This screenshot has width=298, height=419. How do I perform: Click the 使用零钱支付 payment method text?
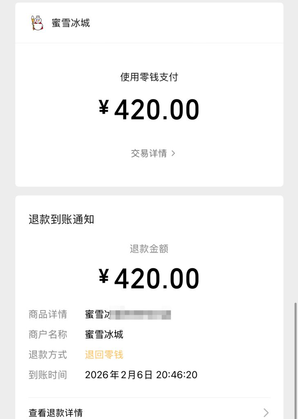[x=149, y=77]
